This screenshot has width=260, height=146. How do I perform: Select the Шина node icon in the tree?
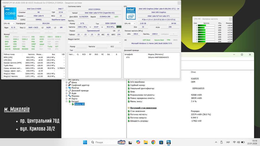coord(70,82)
